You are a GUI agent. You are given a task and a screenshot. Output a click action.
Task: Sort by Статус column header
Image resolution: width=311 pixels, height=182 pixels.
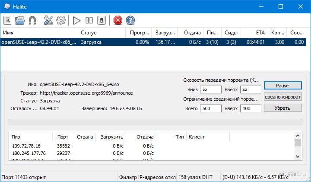pyautogui.click(x=102, y=33)
